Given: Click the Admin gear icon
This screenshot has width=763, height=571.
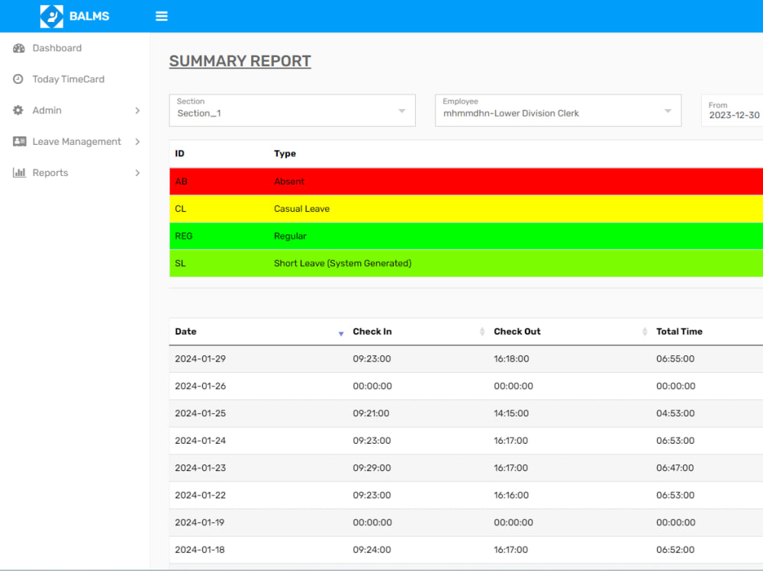Looking at the screenshot, I should pos(18,110).
